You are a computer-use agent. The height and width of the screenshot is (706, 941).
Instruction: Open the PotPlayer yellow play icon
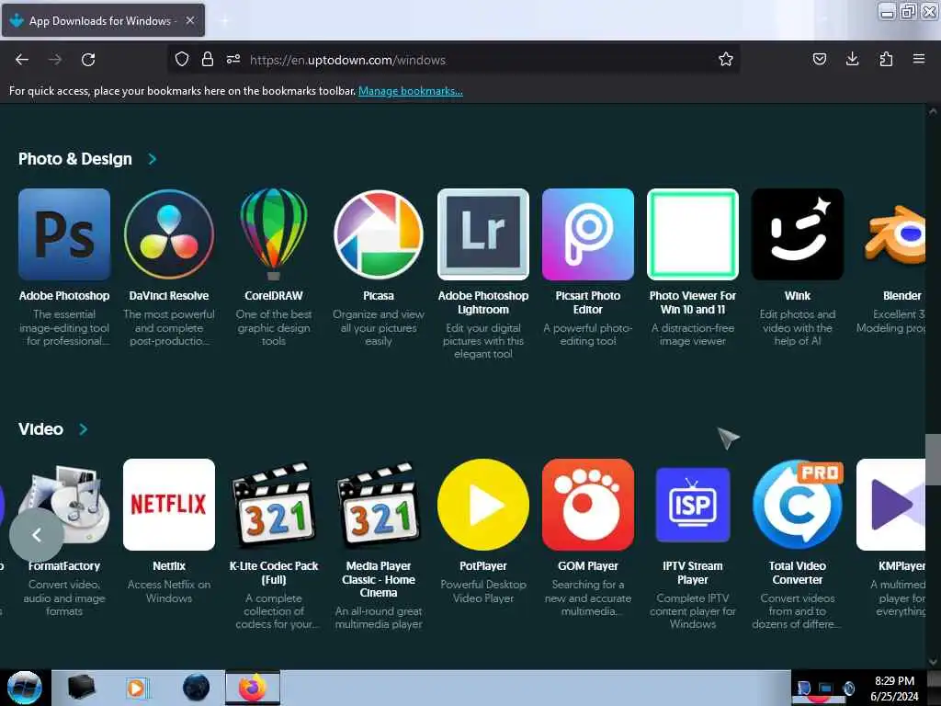click(x=483, y=505)
